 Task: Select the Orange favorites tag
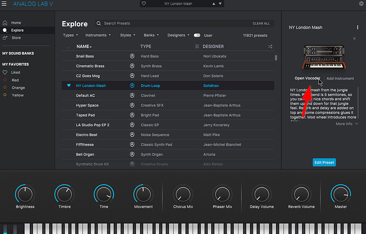click(18, 88)
